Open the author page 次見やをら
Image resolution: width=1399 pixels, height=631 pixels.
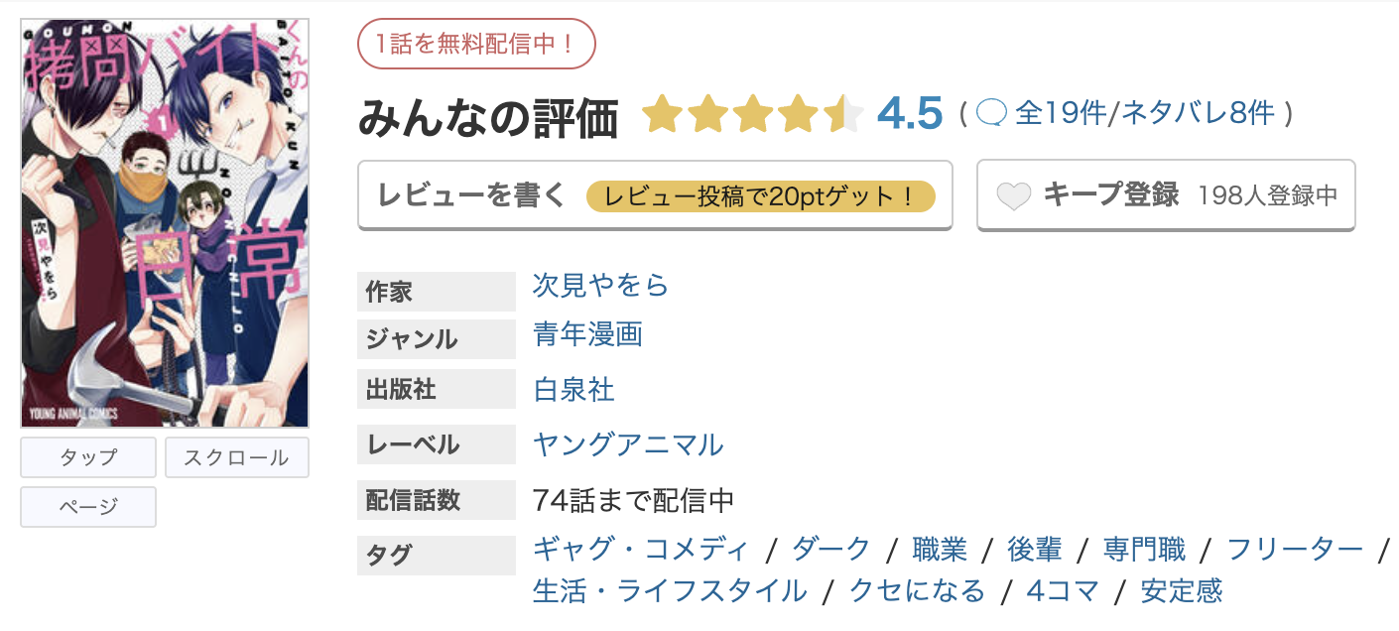tap(598, 285)
